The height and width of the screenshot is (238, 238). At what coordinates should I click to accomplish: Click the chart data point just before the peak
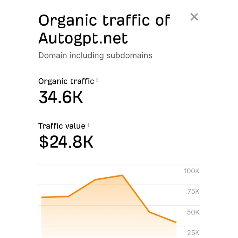click(x=95, y=180)
